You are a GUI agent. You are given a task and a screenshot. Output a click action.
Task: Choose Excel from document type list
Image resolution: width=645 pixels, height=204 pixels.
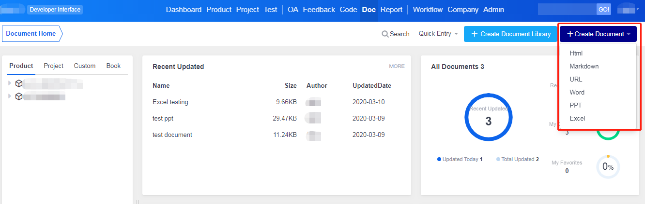pyautogui.click(x=577, y=118)
